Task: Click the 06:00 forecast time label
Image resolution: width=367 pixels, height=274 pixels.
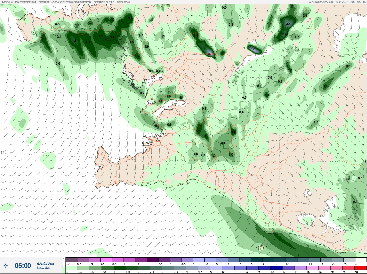Action: (x=23, y=266)
